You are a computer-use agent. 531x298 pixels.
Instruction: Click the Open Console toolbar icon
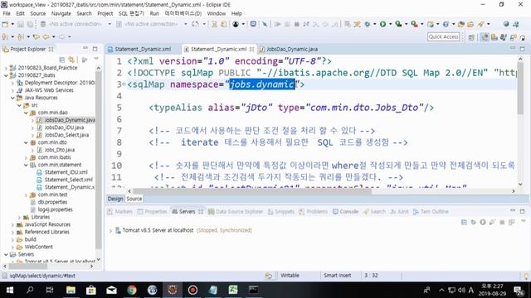pyautogui.click(x=253, y=24)
